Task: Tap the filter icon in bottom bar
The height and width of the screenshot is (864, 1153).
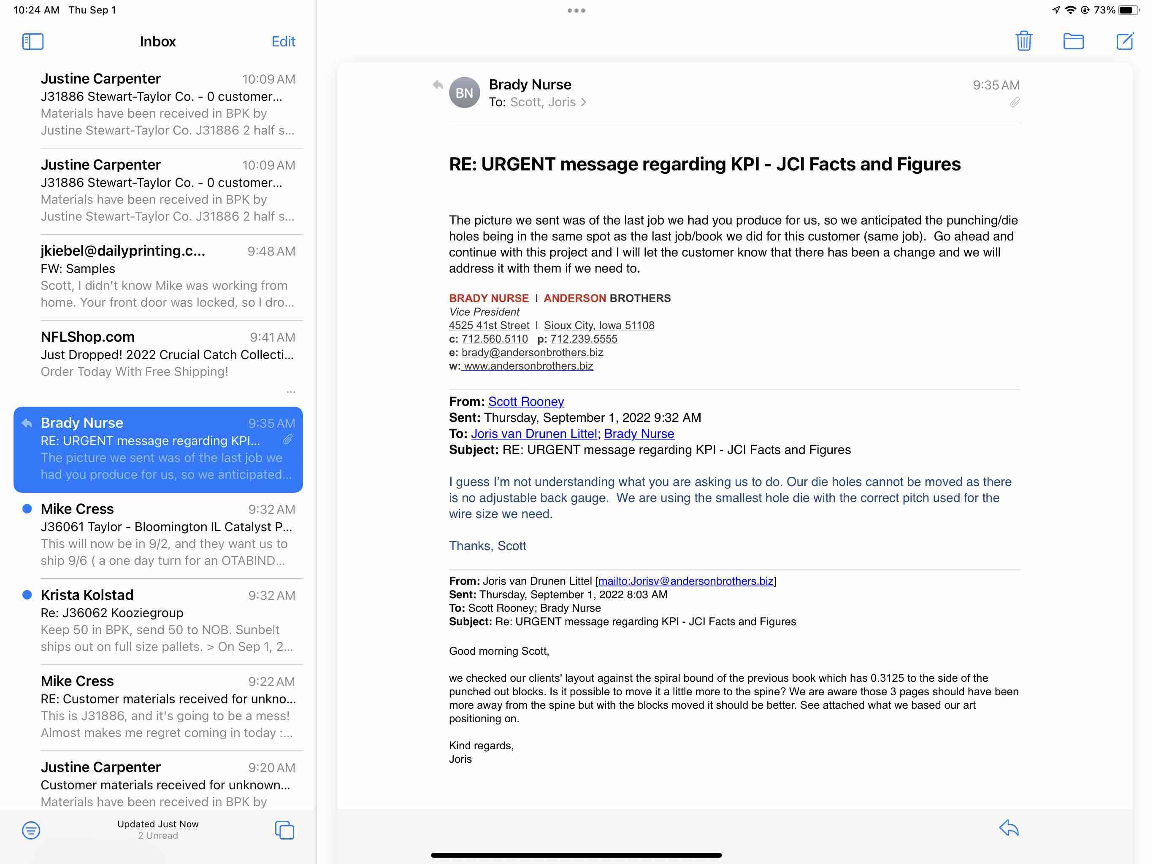Action: (31, 829)
